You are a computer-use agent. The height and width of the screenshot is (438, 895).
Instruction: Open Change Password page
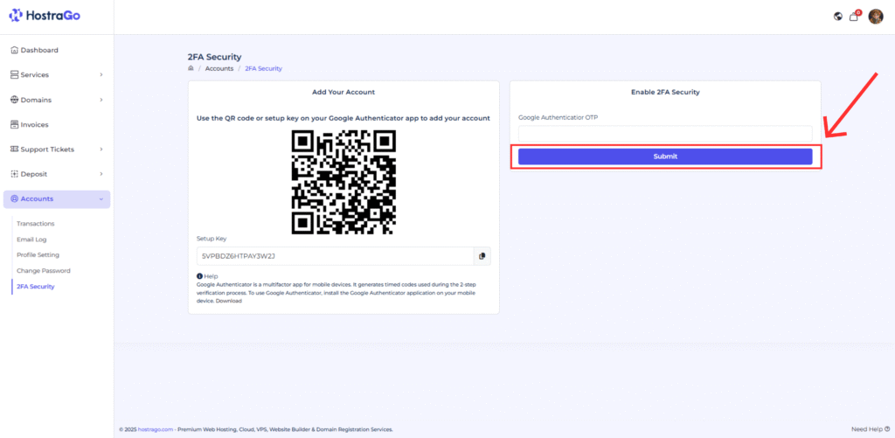click(x=44, y=271)
